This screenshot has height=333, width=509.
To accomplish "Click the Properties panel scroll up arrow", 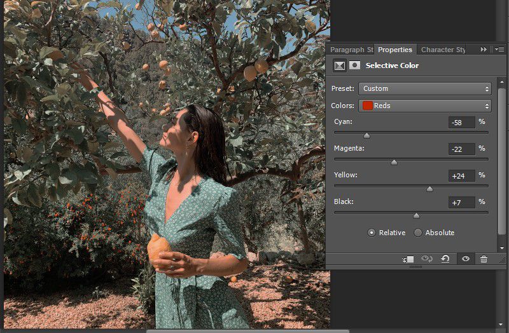I will click(502, 83).
